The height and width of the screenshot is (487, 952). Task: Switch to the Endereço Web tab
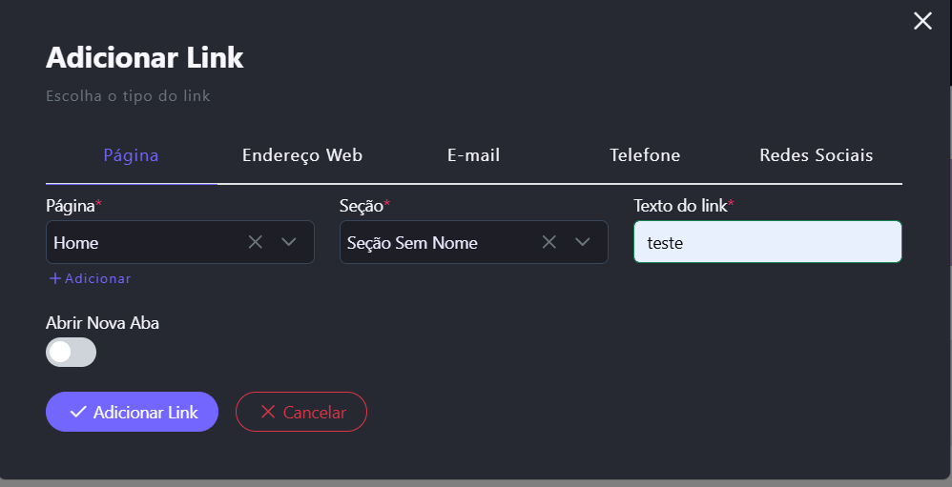point(302,155)
